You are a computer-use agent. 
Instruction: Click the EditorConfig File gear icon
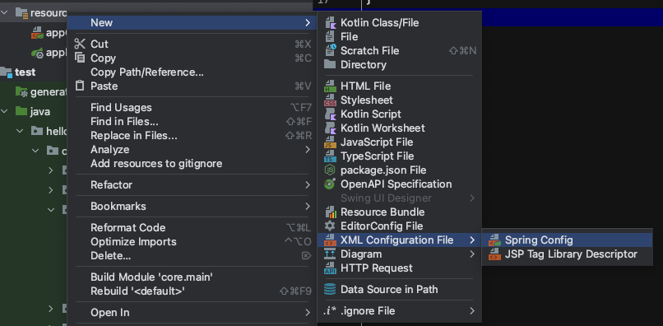tap(330, 226)
